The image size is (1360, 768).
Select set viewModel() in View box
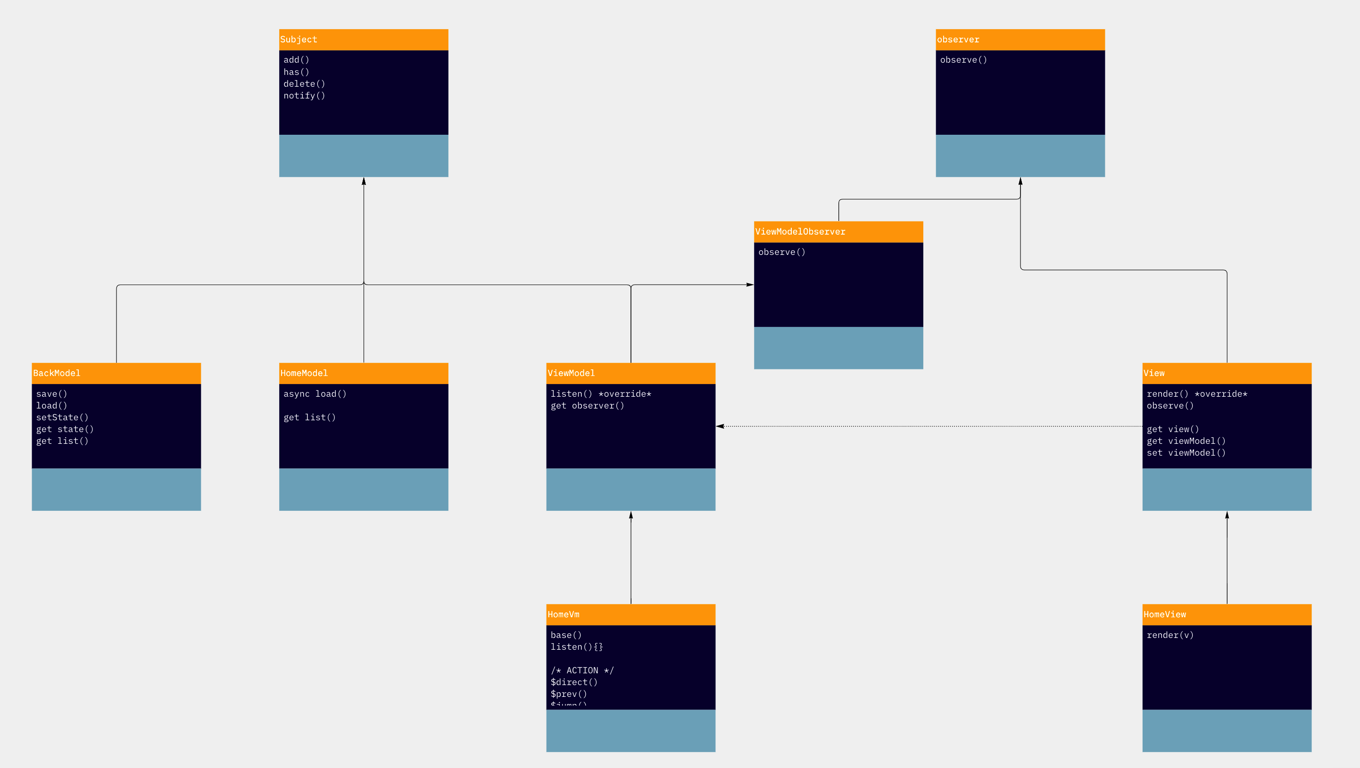click(1186, 453)
